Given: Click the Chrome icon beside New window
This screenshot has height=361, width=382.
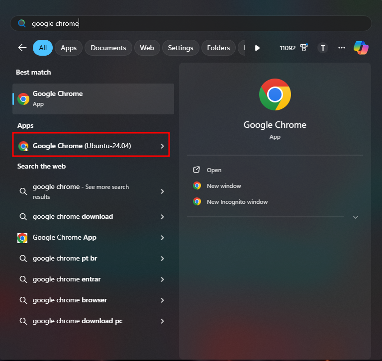Looking at the screenshot, I should coord(197,185).
